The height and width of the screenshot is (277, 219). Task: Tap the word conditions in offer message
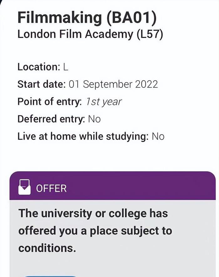47,248
